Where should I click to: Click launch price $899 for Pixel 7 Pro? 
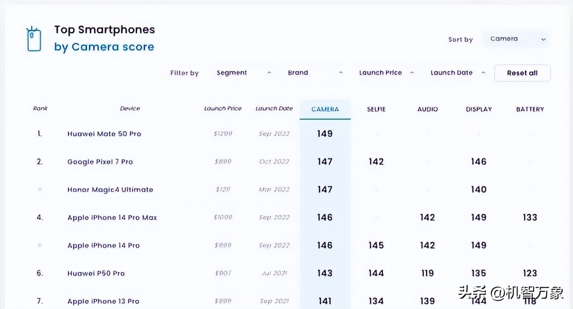(x=223, y=162)
